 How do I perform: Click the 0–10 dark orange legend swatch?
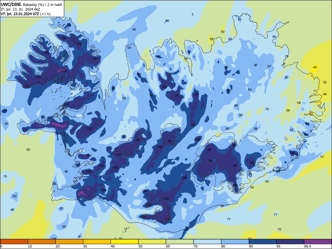[x=14, y=242]
